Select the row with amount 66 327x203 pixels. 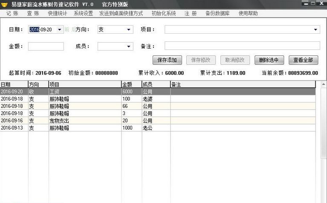tap(158, 106)
